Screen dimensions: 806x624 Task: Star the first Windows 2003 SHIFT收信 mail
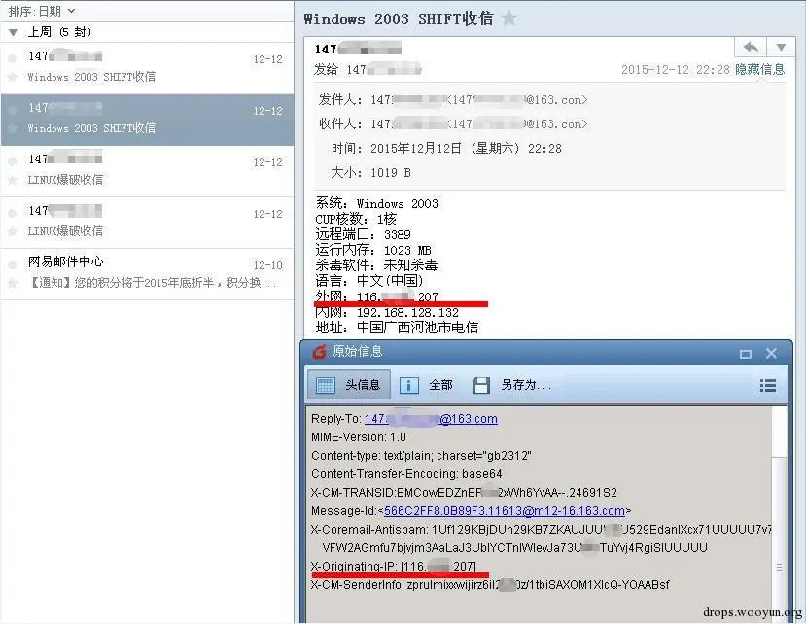[12, 77]
